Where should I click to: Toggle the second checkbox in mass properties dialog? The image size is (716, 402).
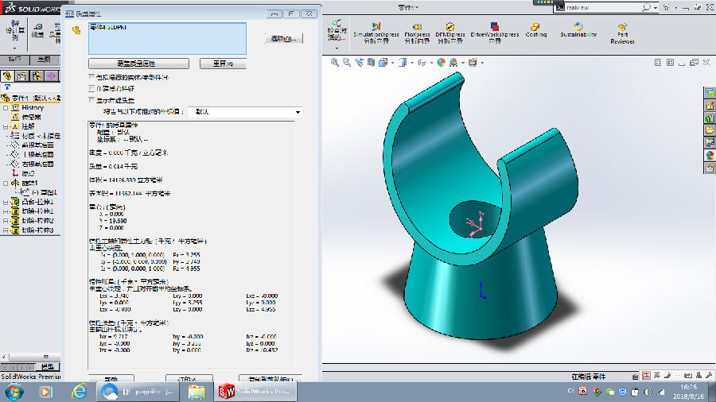click(x=91, y=88)
